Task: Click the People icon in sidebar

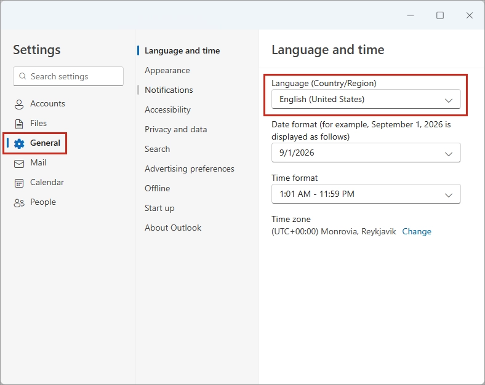Action: click(19, 202)
